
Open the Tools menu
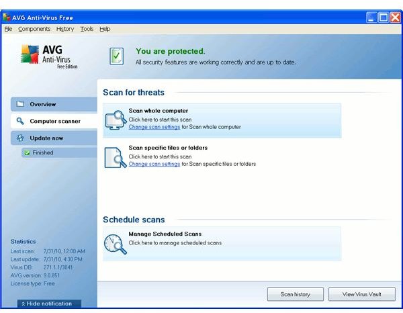pyautogui.click(x=87, y=29)
